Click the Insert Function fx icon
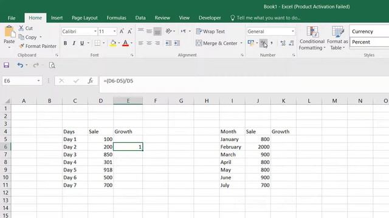The width and height of the screenshot is (389, 218). coord(91,81)
